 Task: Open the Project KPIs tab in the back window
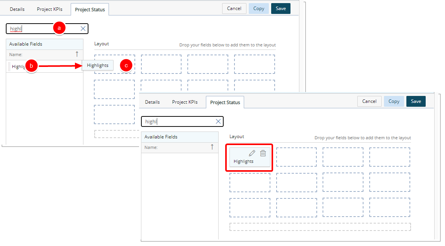tap(50, 9)
